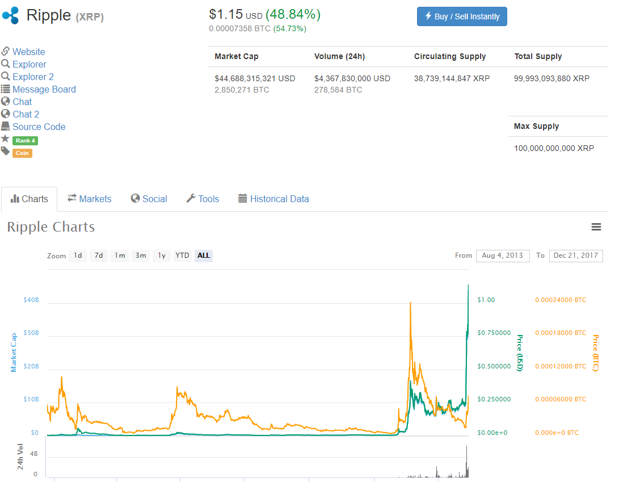Set chart zoom to 1m

click(x=120, y=255)
